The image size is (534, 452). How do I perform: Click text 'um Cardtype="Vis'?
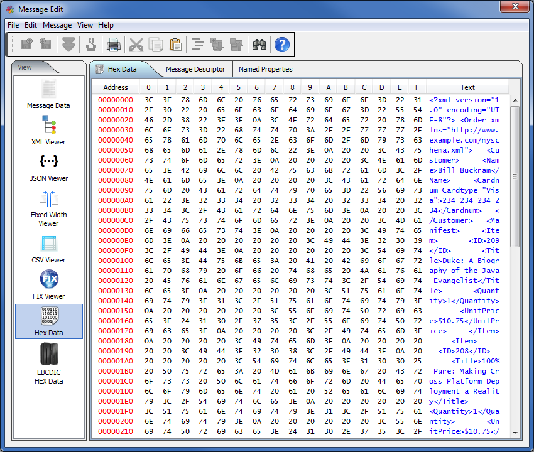pyautogui.click(x=464, y=190)
